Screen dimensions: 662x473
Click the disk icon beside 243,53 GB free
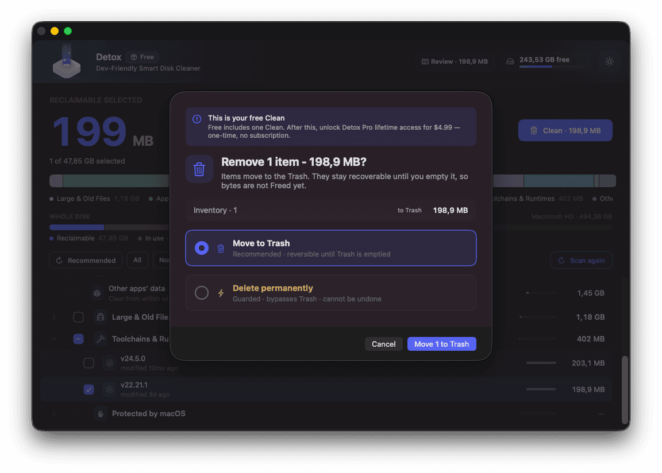(x=510, y=61)
